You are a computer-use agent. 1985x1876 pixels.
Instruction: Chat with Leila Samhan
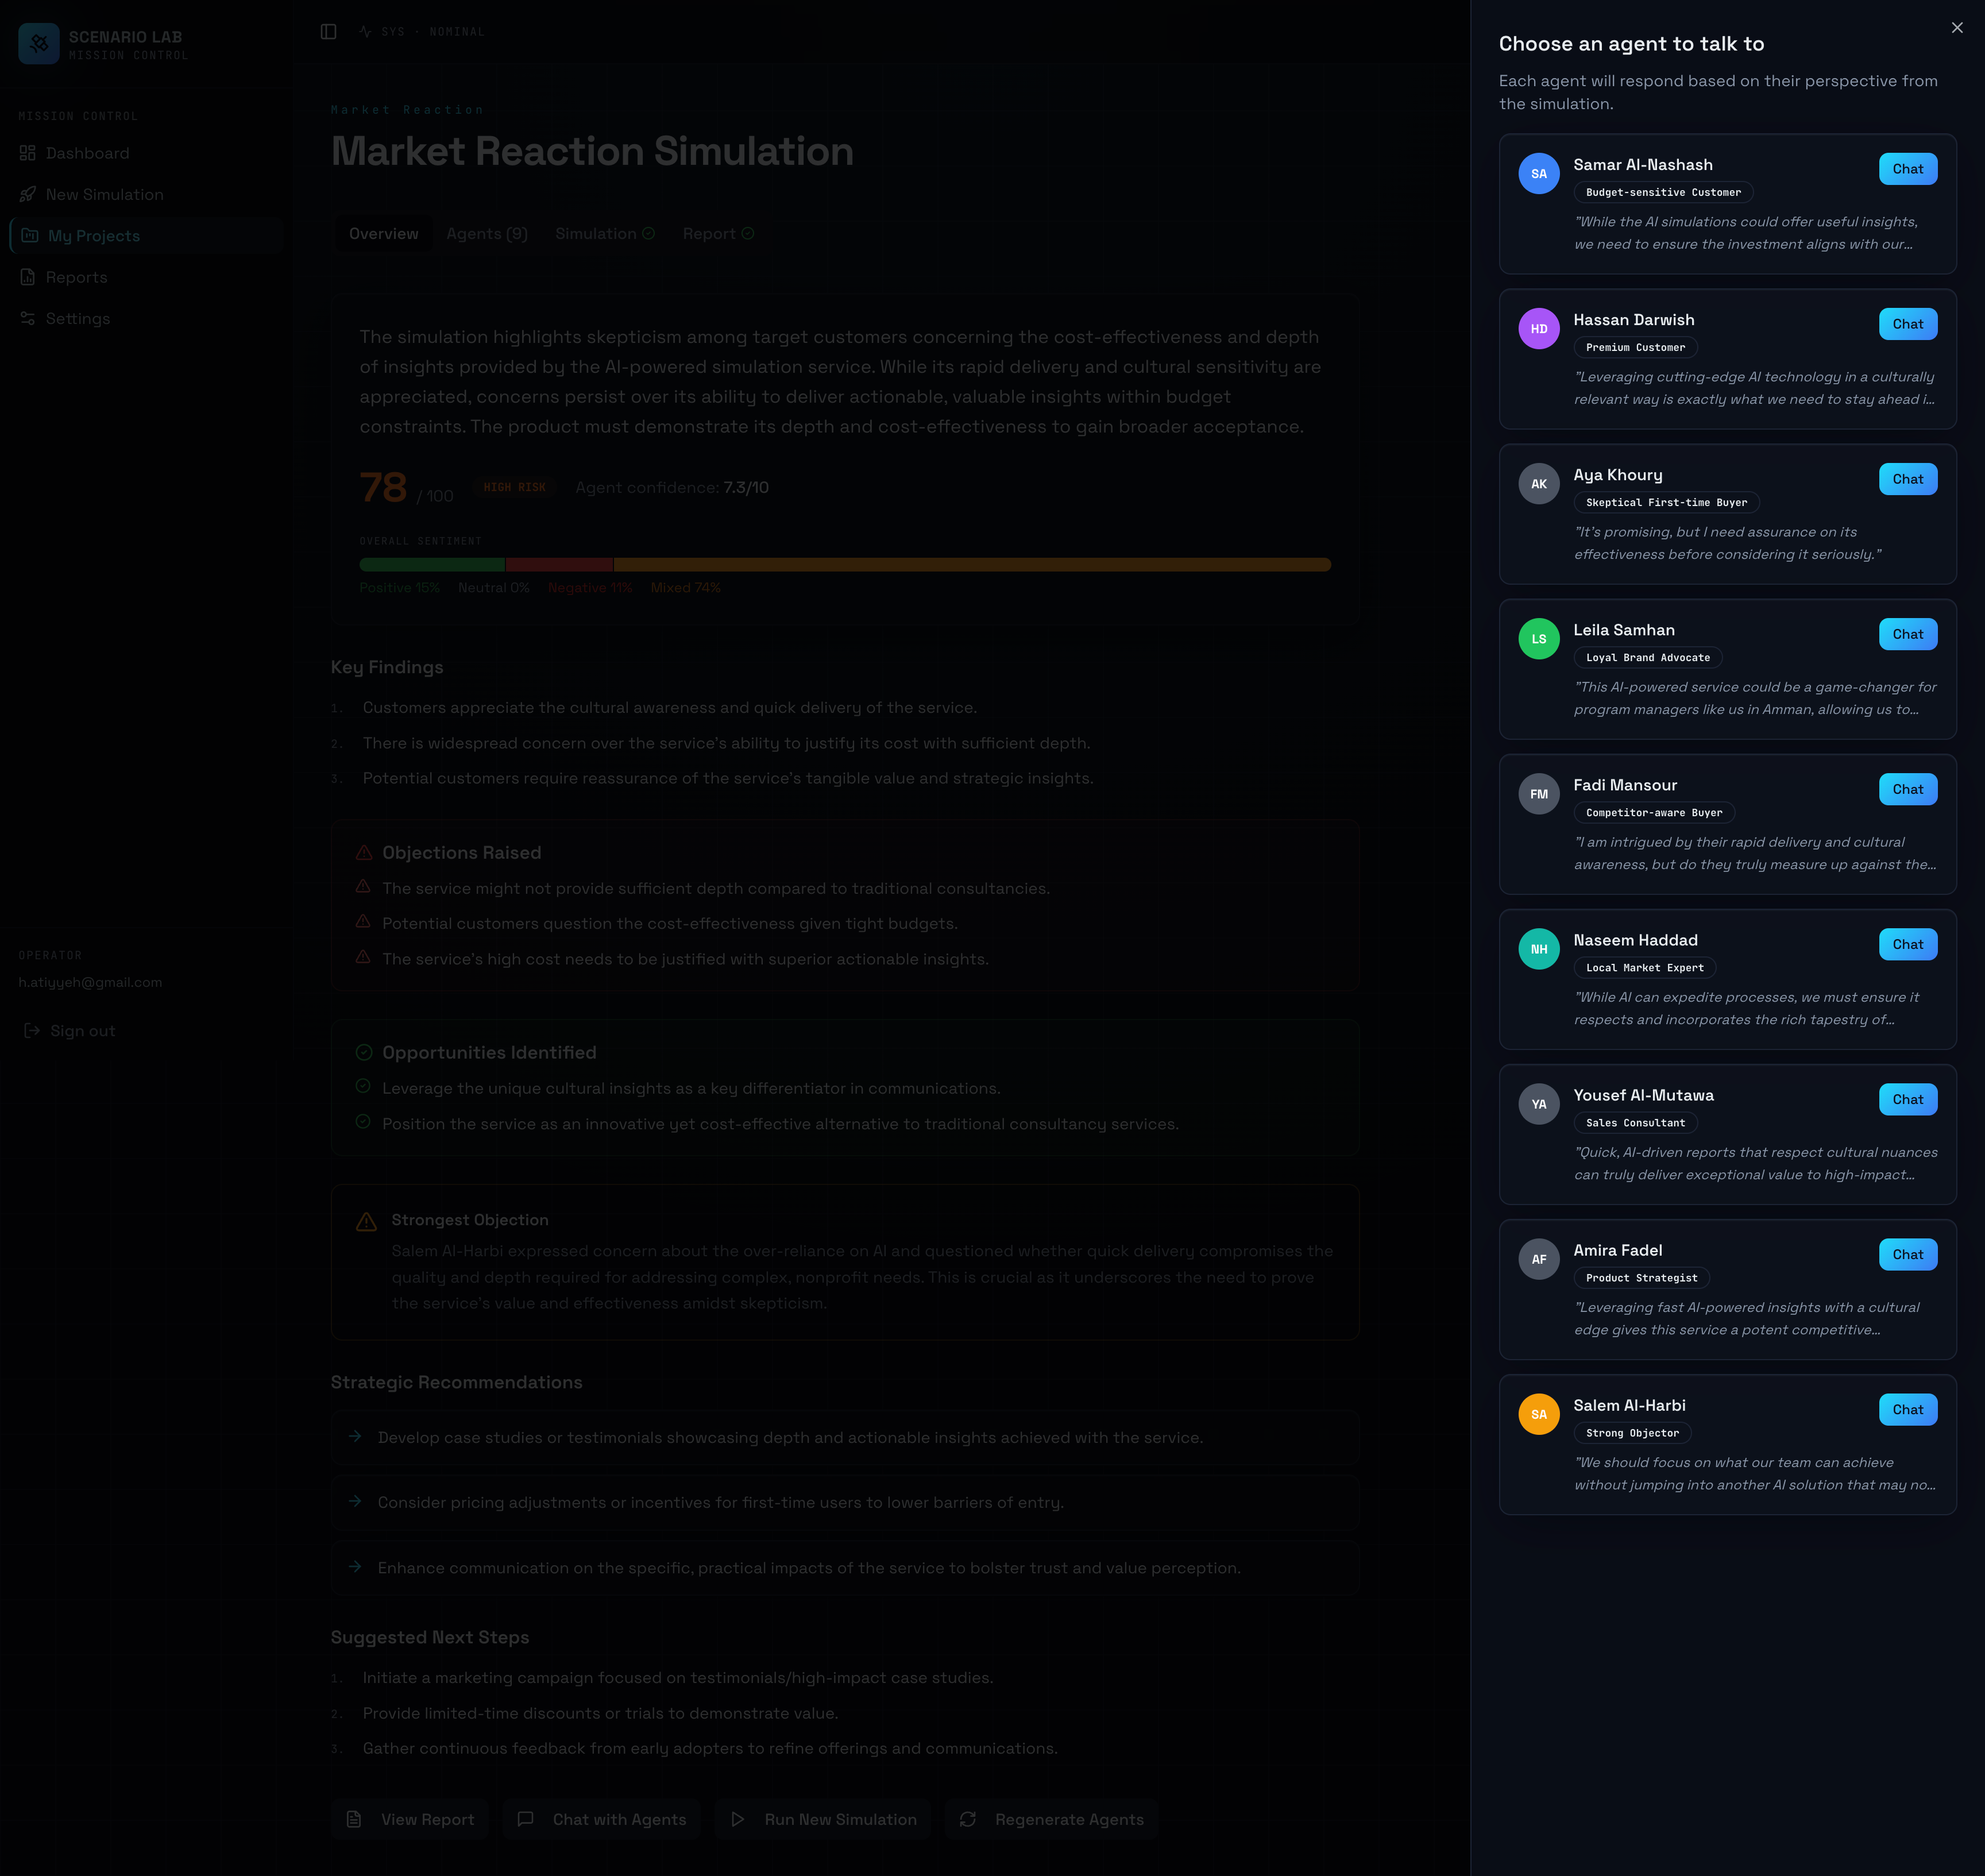pos(1908,634)
